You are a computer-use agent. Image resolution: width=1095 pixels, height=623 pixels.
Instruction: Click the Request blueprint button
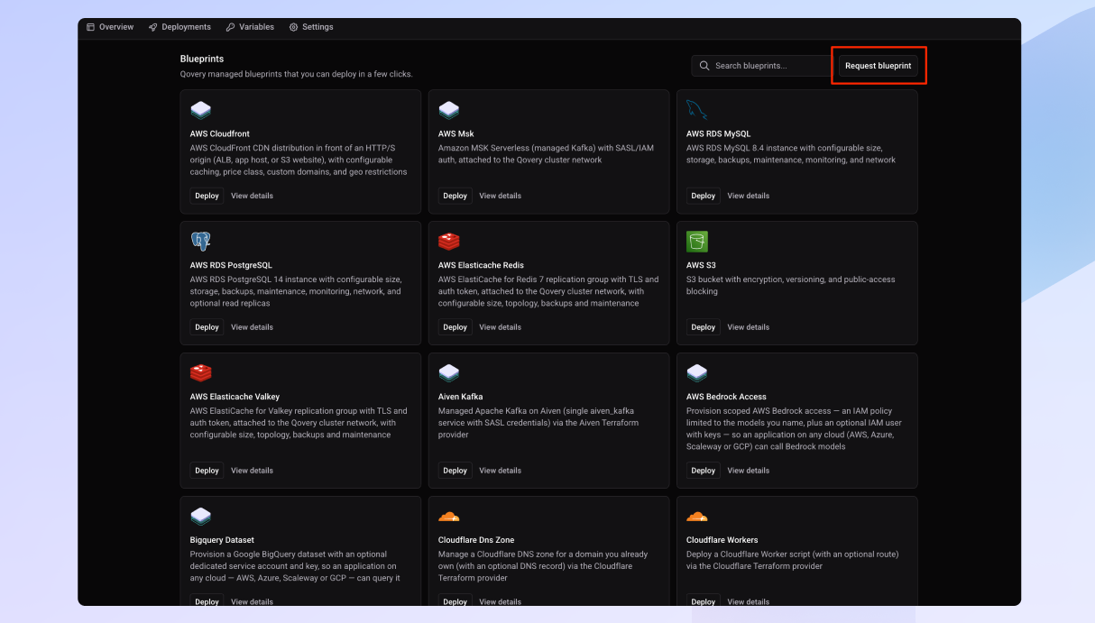click(879, 66)
